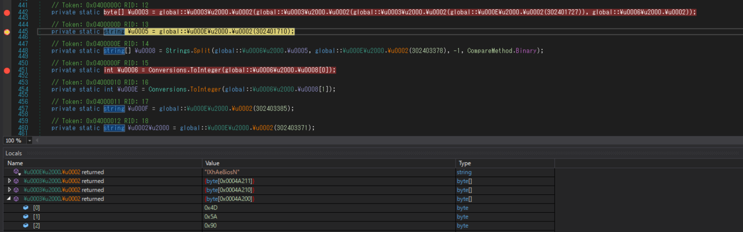Click the number 302403385 on line 457
Screen dimensions: 743x232
click(273, 109)
